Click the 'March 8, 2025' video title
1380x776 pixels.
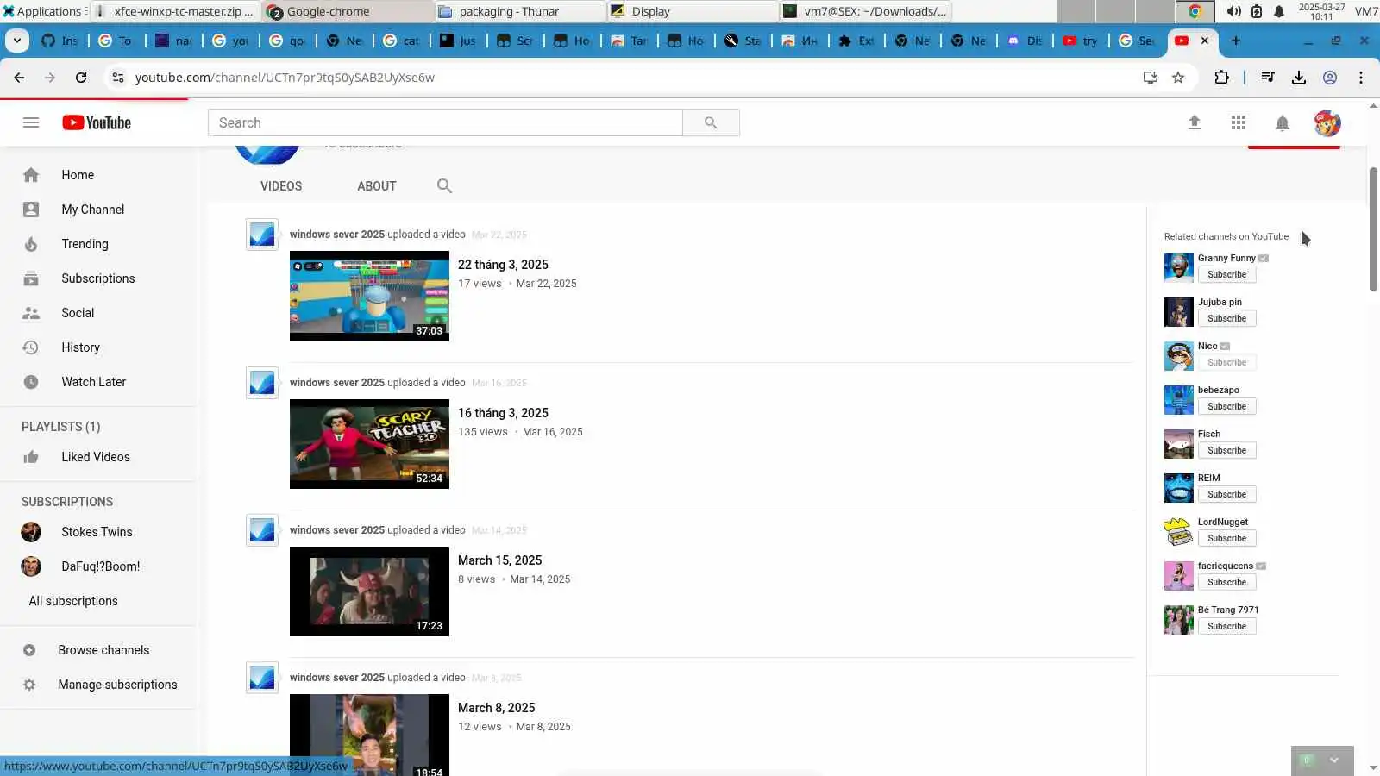pos(496,708)
